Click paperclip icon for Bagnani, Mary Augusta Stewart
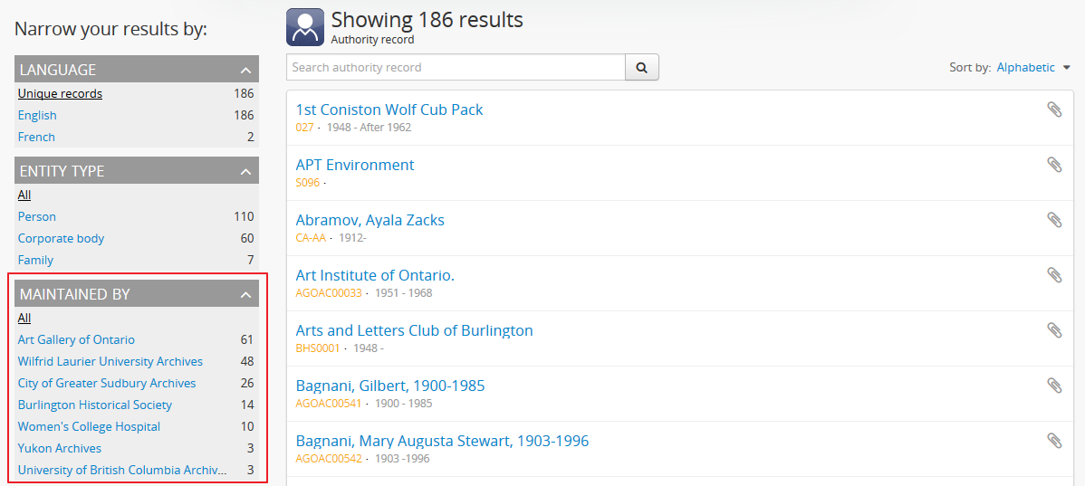Viewport: 1085px width, 486px height. pos(1054,441)
